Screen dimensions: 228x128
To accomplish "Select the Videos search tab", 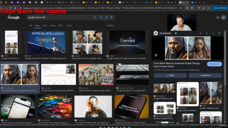I will pyautogui.click(x=53, y=26).
